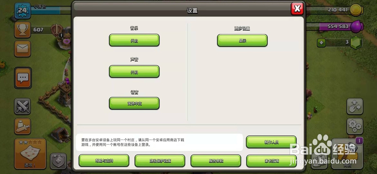This screenshot has width=377, height=174.
Task: Open the 简体中文 language selector
Action: (134, 103)
